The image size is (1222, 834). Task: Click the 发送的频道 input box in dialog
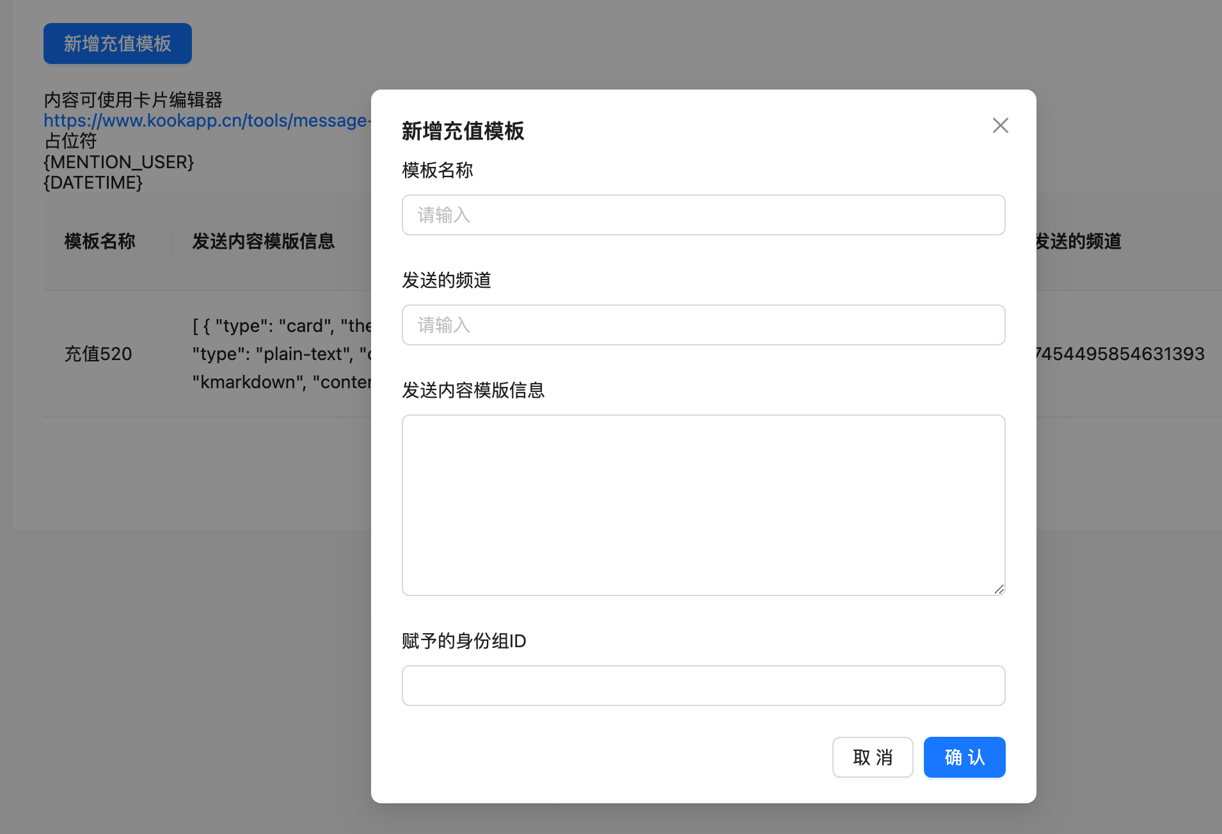click(x=703, y=325)
